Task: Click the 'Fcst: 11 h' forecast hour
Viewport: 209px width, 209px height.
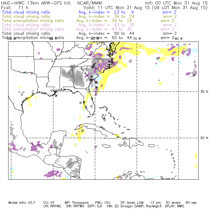Action: tap(15, 8)
